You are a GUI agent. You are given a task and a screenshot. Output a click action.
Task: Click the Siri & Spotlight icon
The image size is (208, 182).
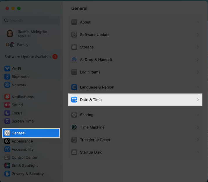tap(7, 165)
